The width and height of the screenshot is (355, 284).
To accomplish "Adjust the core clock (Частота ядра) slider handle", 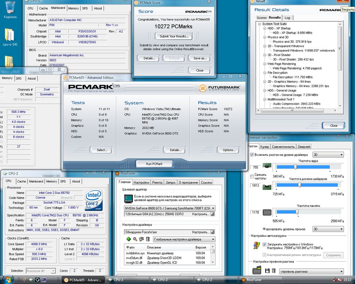I will [x=295, y=167].
